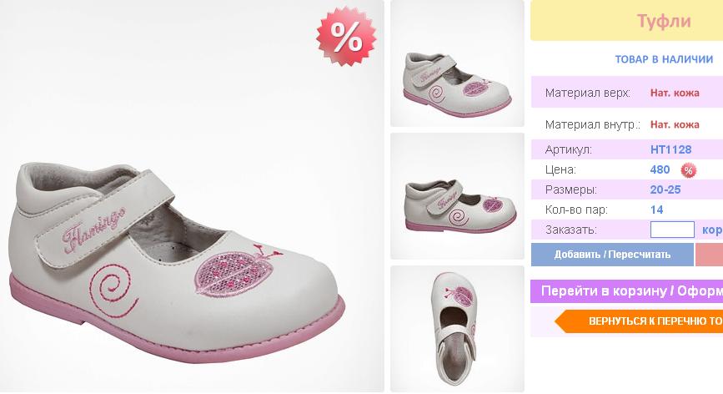Click the Нат. кожа value for Материал верх
Image resolution: width=723 pixels, height=394 pixels.
pos(675,93)
